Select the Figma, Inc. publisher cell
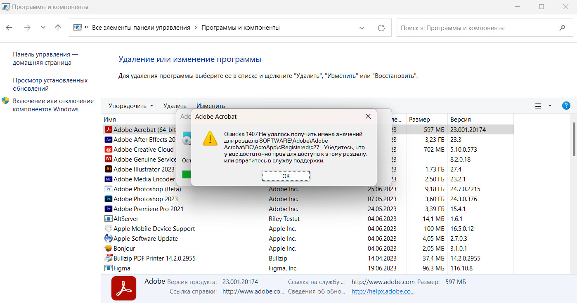 point(283,268)
